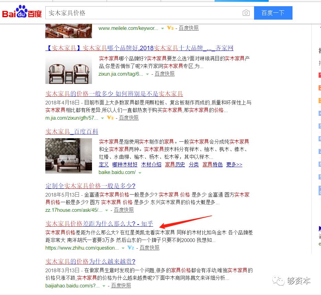Open the 家具历史 baike sublink

pyautogui.click(x=175, y=164)
